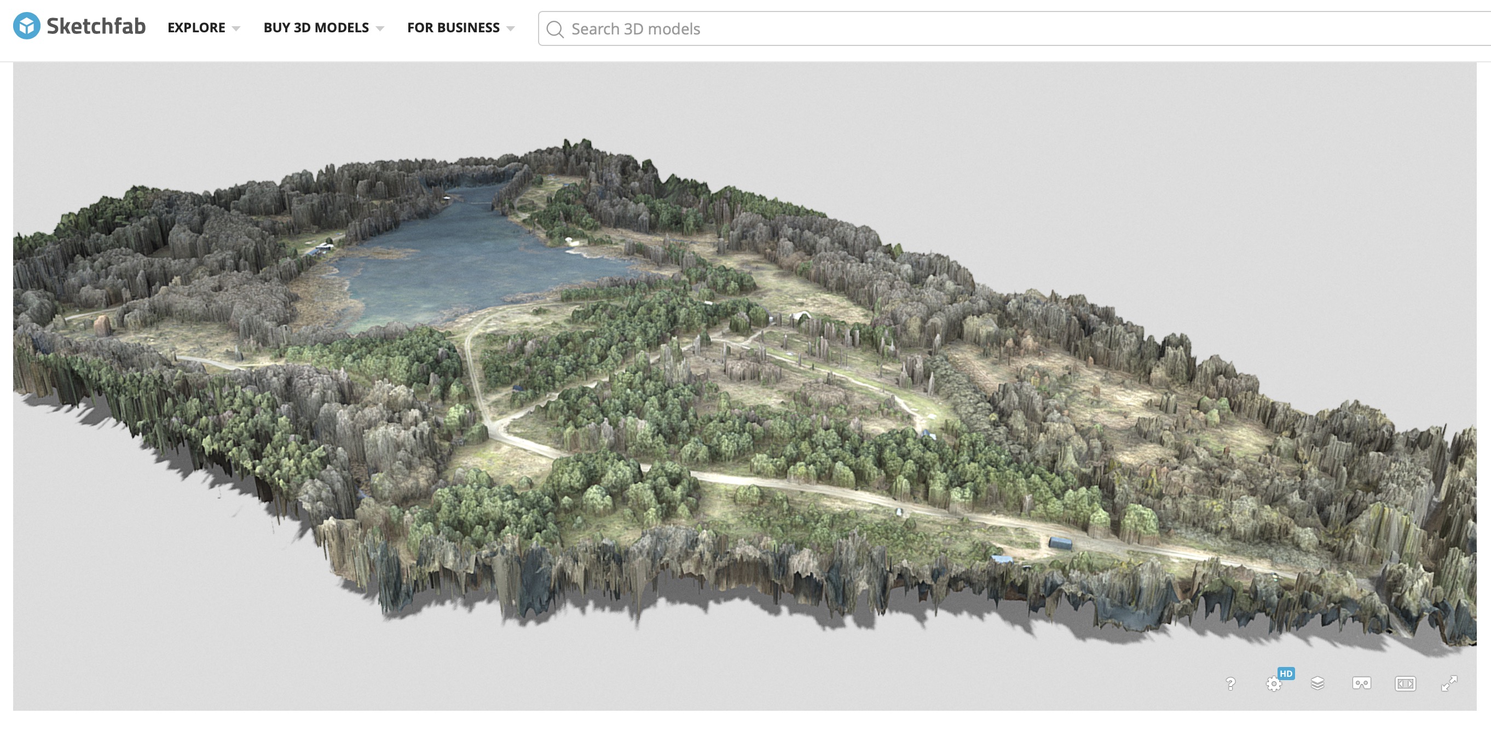Click the Sketchfab cube logo icon
This screenshot has height=731, width=1491.
(27, 27)
